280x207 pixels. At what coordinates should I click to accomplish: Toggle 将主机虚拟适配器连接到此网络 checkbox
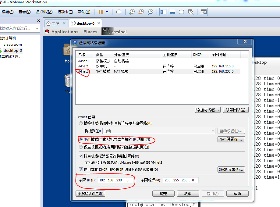[x=81, y=156]
